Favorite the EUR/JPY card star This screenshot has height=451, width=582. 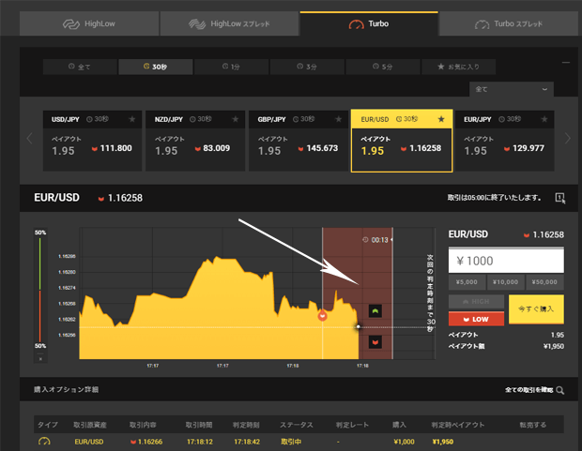[544, 119]
